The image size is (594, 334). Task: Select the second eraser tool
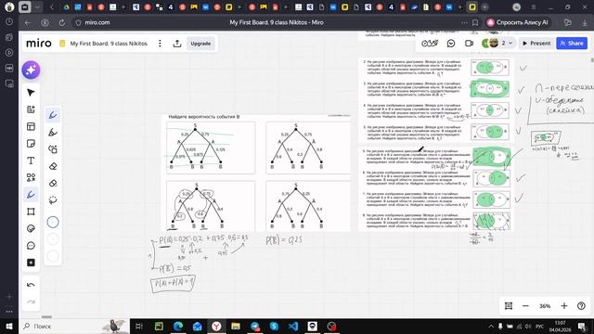tap(53, 184)
